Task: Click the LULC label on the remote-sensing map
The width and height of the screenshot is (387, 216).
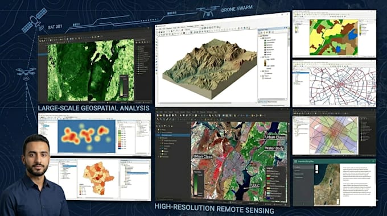Action: click(x=255, y=186)
